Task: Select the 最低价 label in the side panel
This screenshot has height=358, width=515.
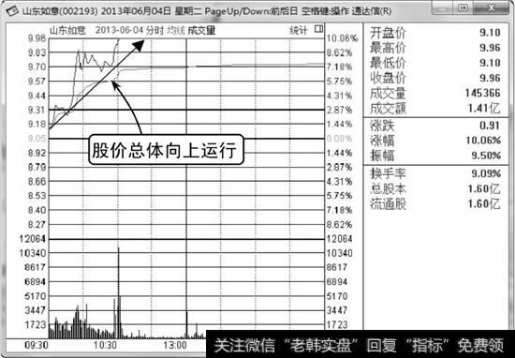Action: click(x=388, y=63)
